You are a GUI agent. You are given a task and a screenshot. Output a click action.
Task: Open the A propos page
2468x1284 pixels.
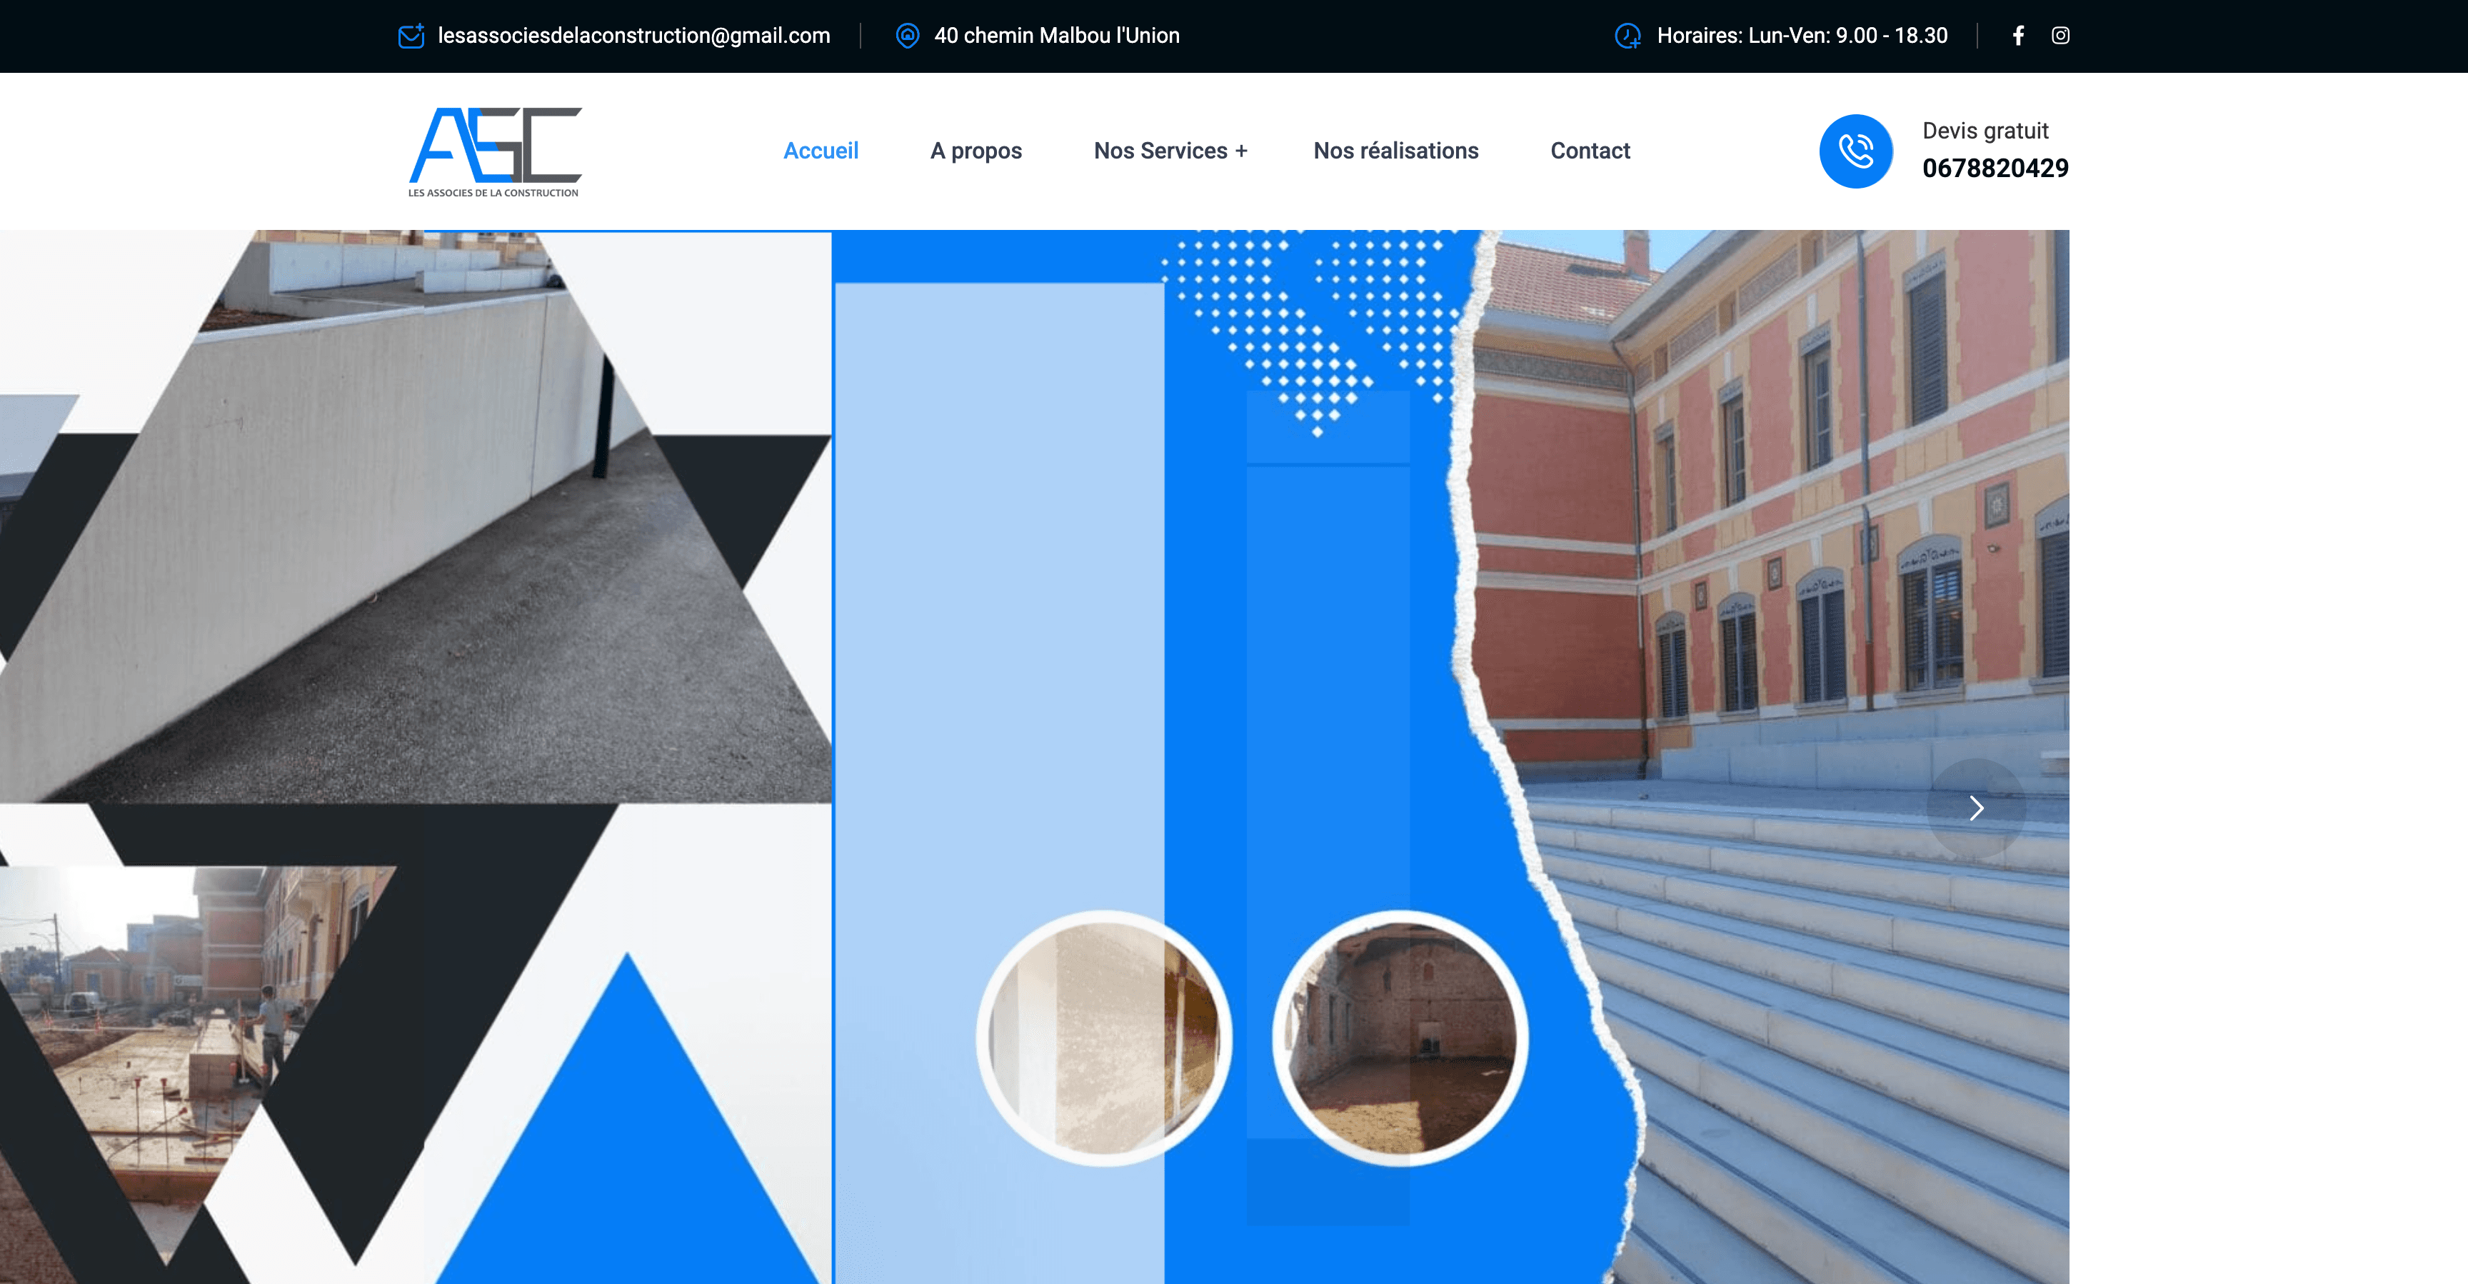click(976, 151)
